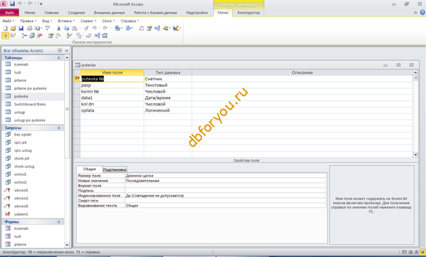Click the Print toolbar icon
The image size is (426, 257).
coord(29,28)
